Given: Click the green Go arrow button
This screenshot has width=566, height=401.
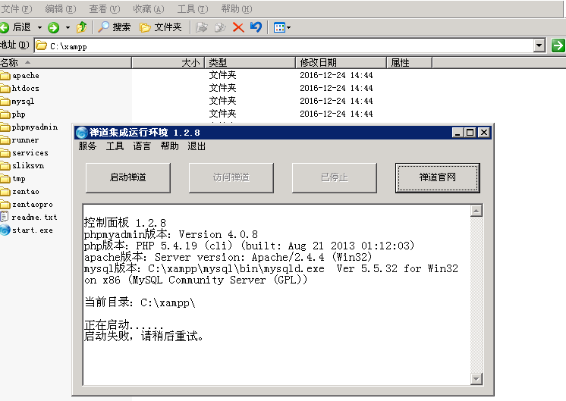Looking at the screenshot, I should pos(558,45).
